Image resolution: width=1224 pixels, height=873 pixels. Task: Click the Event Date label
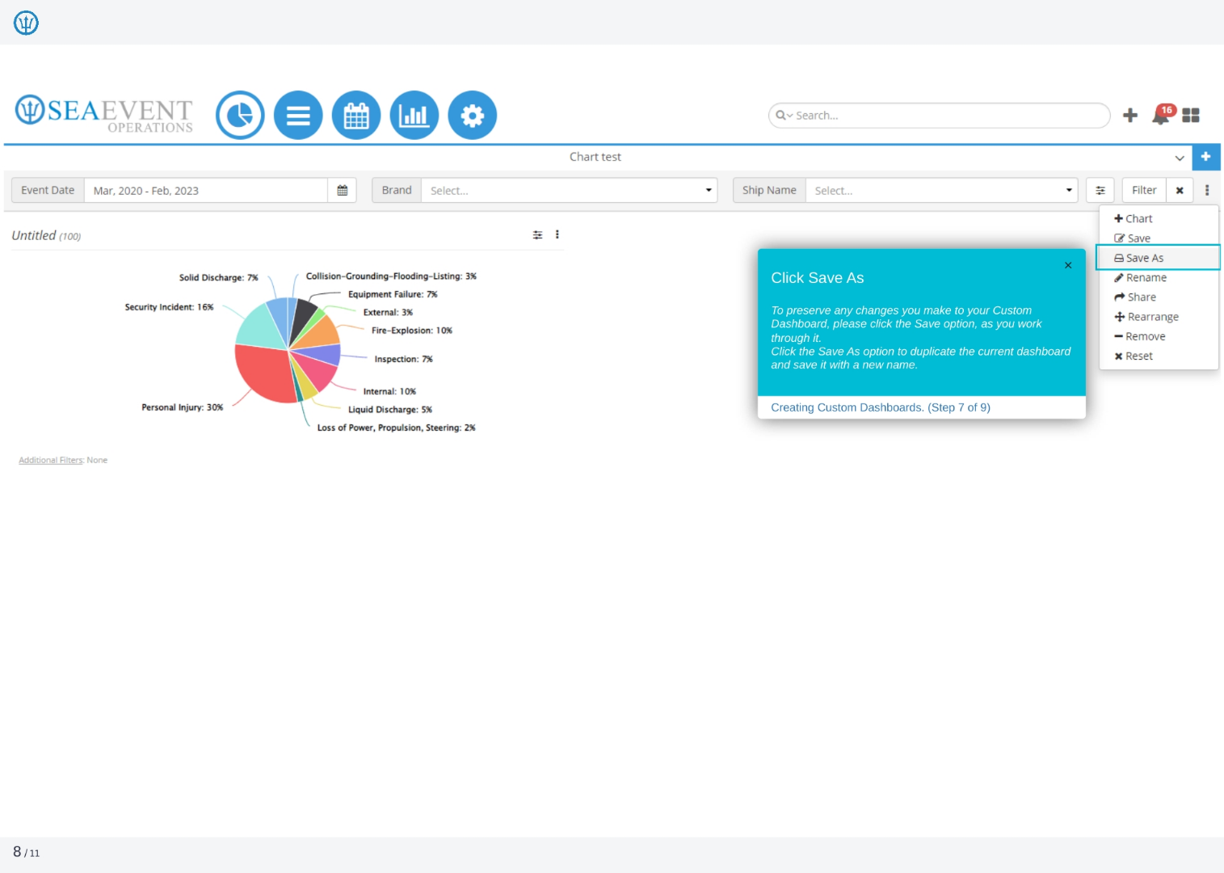(48, 191)
